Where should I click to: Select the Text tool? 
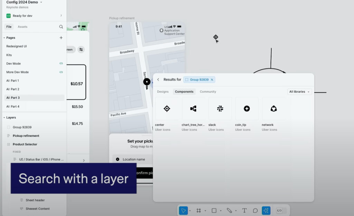[x=244, y=210]
